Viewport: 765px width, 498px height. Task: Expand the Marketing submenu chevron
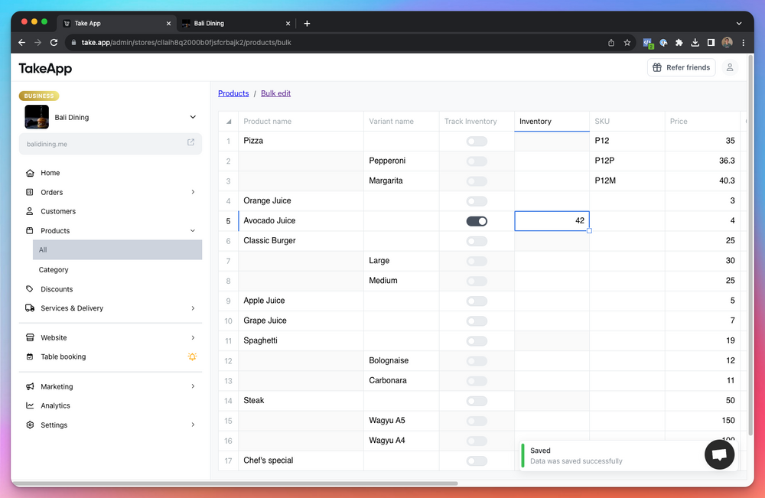coord(193,386)
